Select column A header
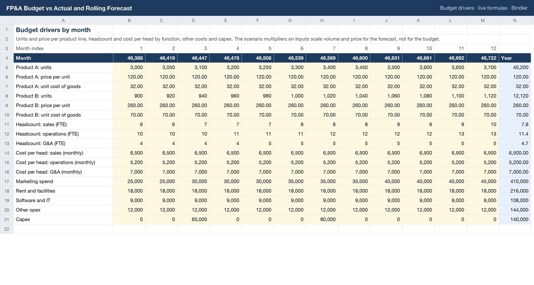Viewport: 534px width, 285px height. (63, 21)
